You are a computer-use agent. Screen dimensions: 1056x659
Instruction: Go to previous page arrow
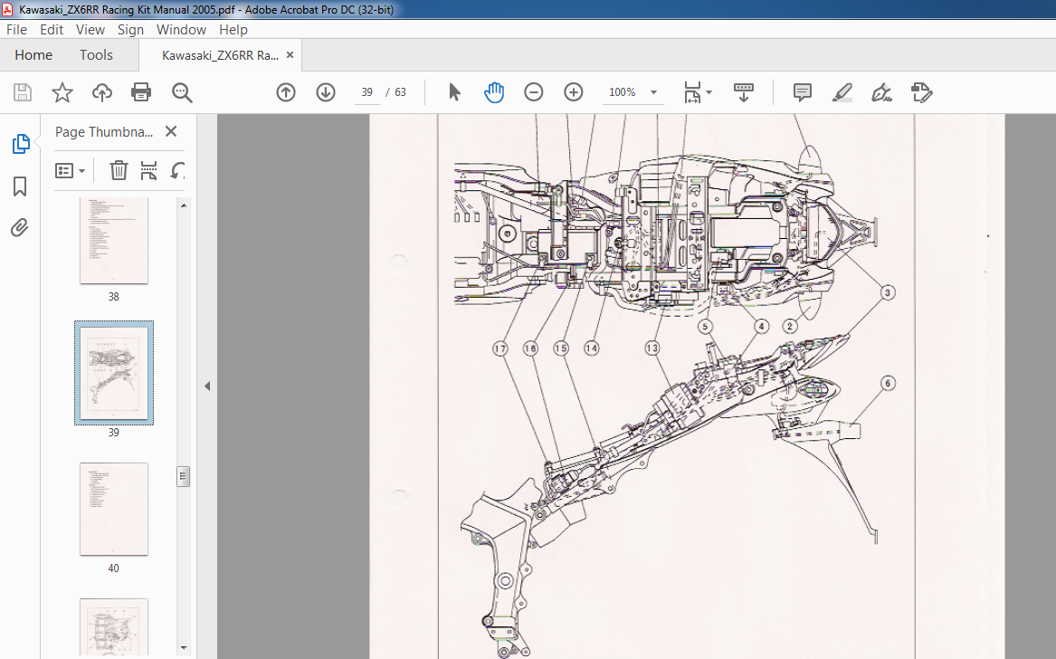click(x=286, y=92)
